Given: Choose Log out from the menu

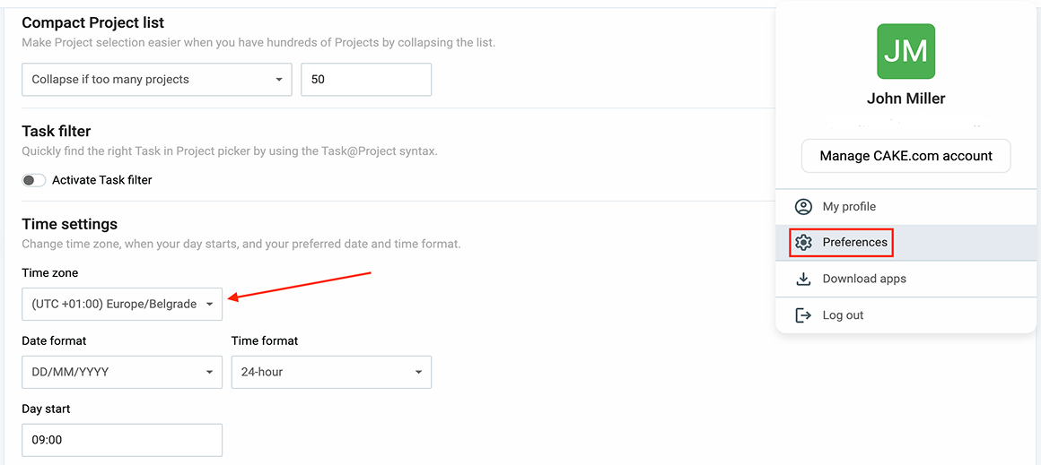Looking at the screenshot, I should [x=843, y=315].
